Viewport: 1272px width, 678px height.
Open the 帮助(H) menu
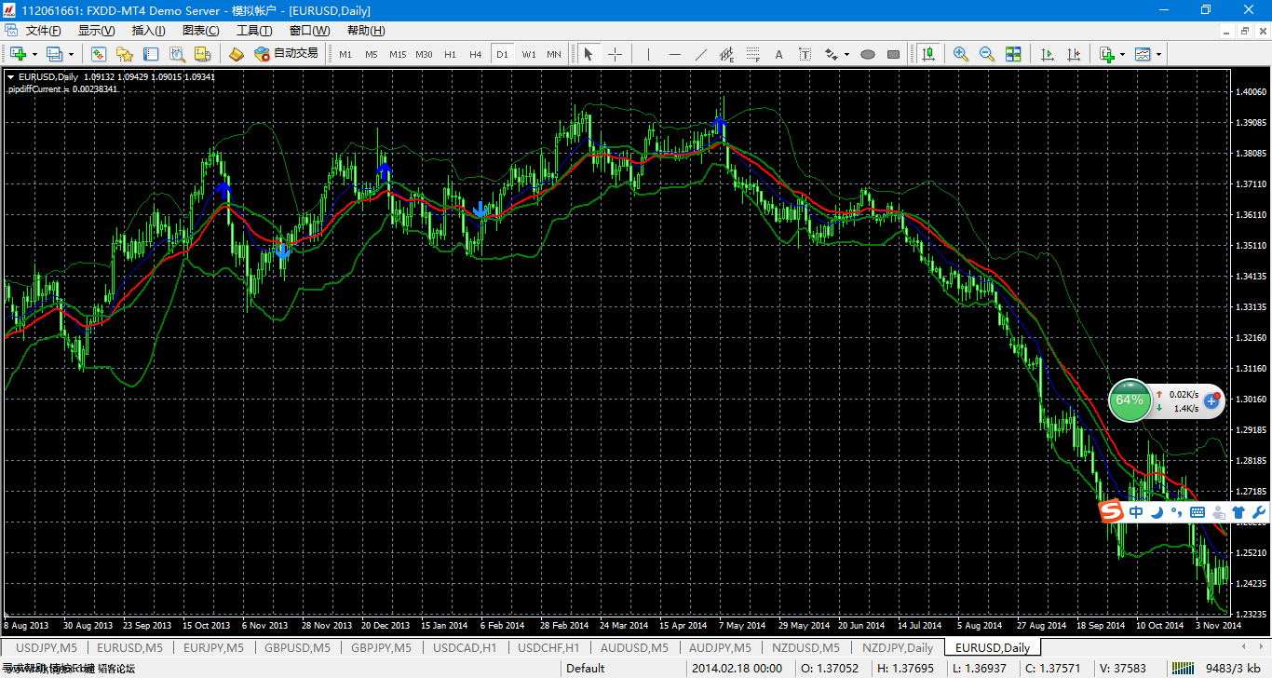click(x=366, y=31)
